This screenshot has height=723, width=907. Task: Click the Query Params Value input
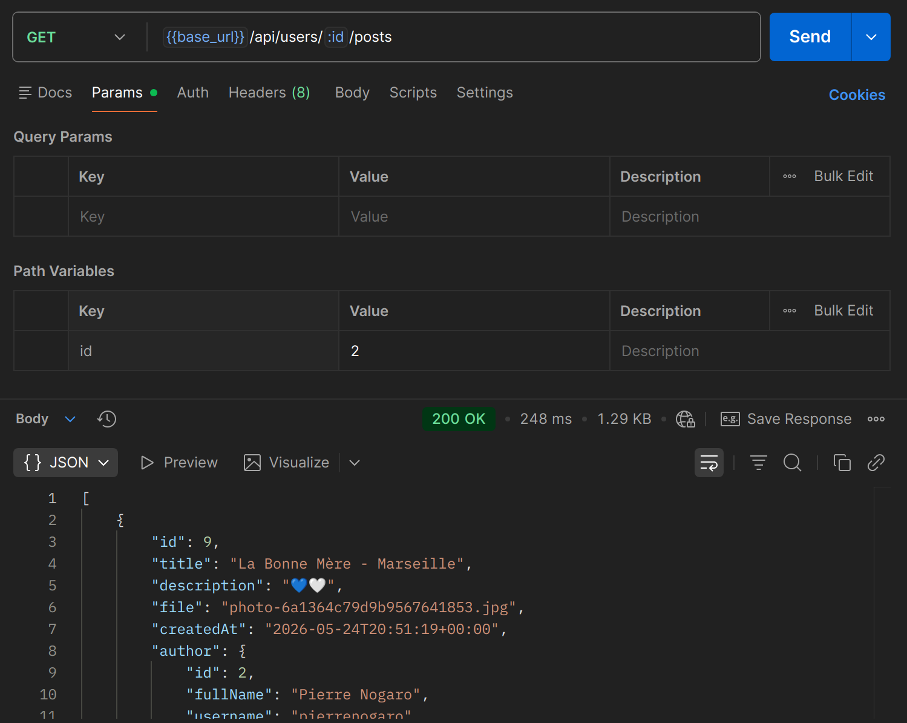click(474, 217)
